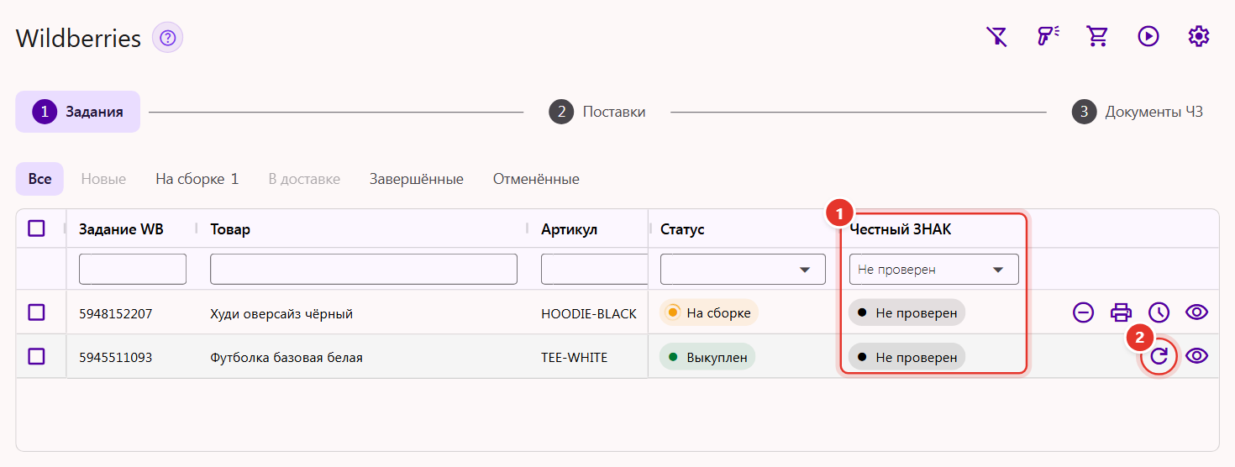Click task number 5945511093
The height and width of the screenshot is (467, 1235).
tap(116, 357)
